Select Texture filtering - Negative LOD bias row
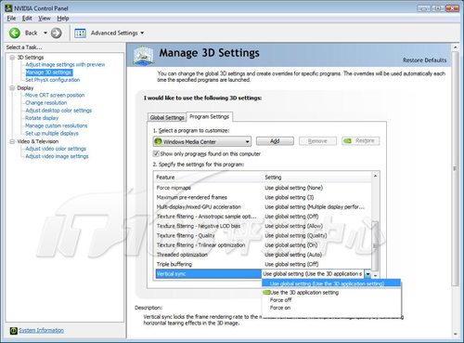This screenshot has height=343, width=464. pyautogui.click(x=263, y=226)
